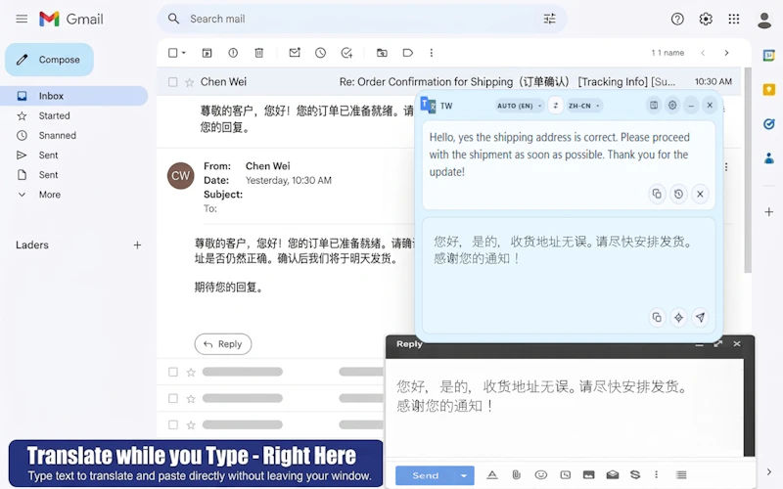Open translation history icon in source box
783x489 pixels.
[x=678, y=194]
